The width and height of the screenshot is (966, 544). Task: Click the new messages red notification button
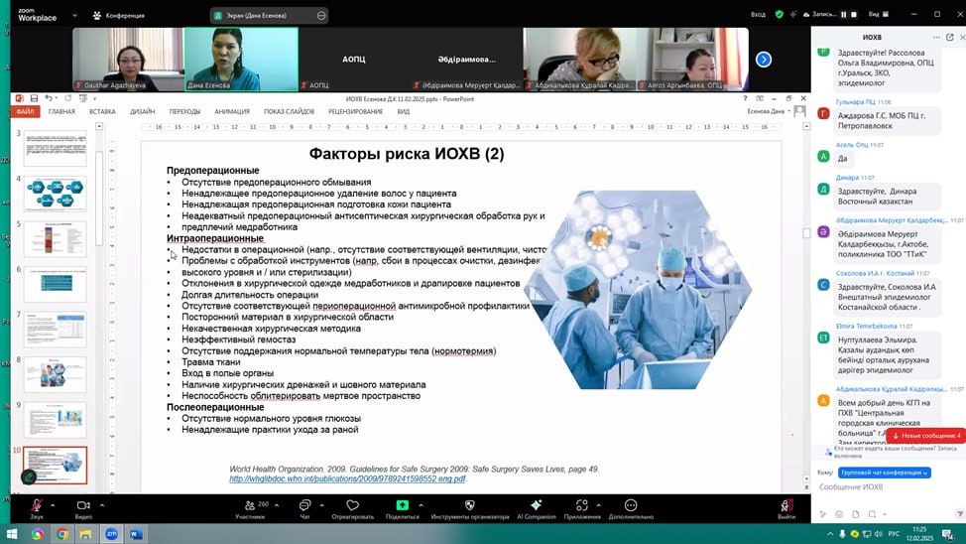[x=925, y=436]
